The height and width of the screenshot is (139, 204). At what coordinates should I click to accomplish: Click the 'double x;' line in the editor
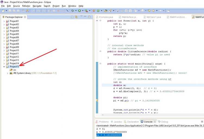tap(120, 85)
